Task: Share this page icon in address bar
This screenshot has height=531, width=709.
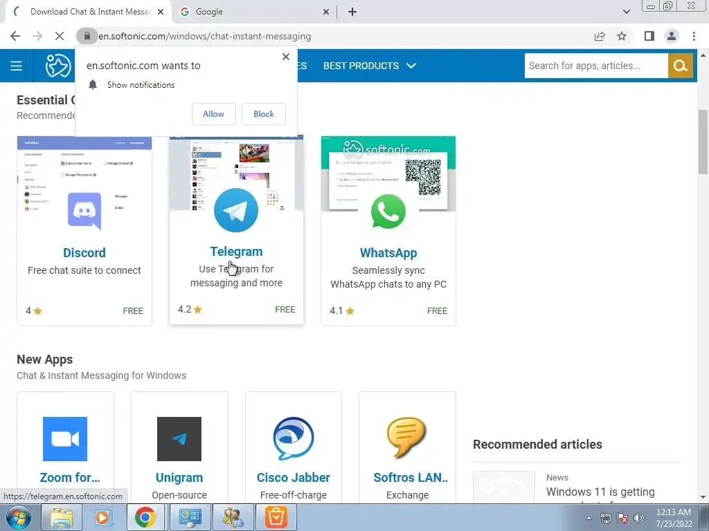Action: click(600, 36)
